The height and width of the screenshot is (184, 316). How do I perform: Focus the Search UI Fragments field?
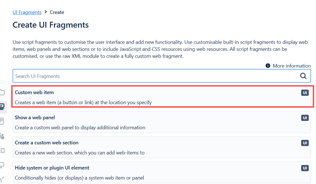154,76
